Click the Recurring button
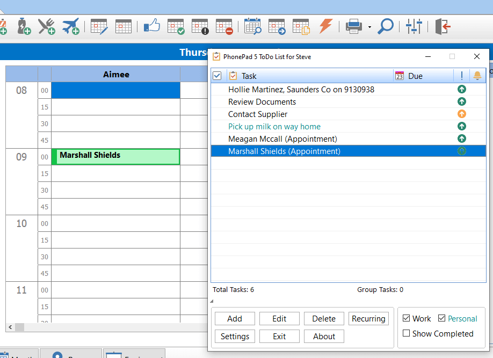Image resolution: width=493 pixels, height=358 pixels. coord(368,318)
